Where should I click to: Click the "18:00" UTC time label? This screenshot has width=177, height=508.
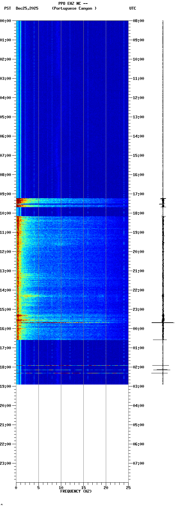point(139,213)
